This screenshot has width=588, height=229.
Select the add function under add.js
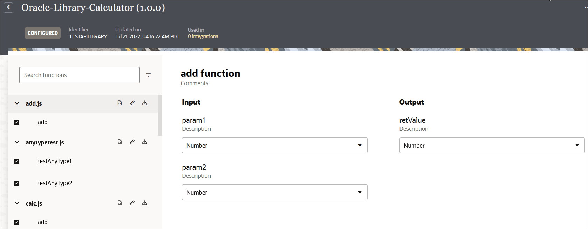[43, 122]
